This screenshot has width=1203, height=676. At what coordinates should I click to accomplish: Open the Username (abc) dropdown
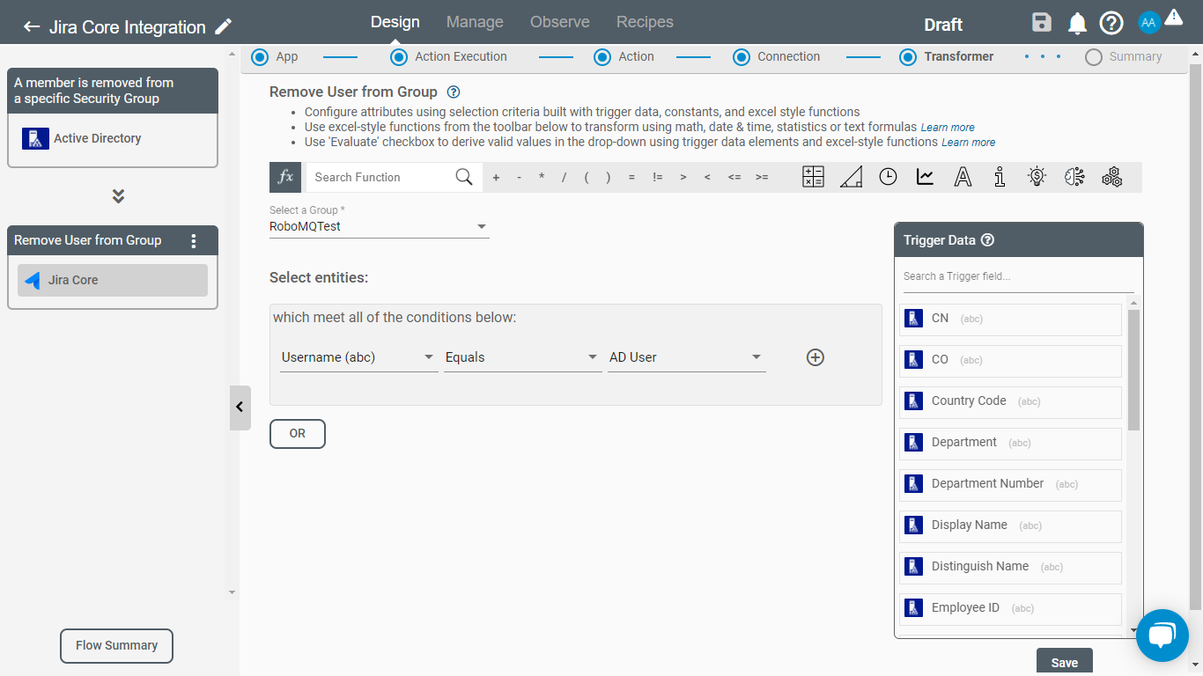(358, 357)
